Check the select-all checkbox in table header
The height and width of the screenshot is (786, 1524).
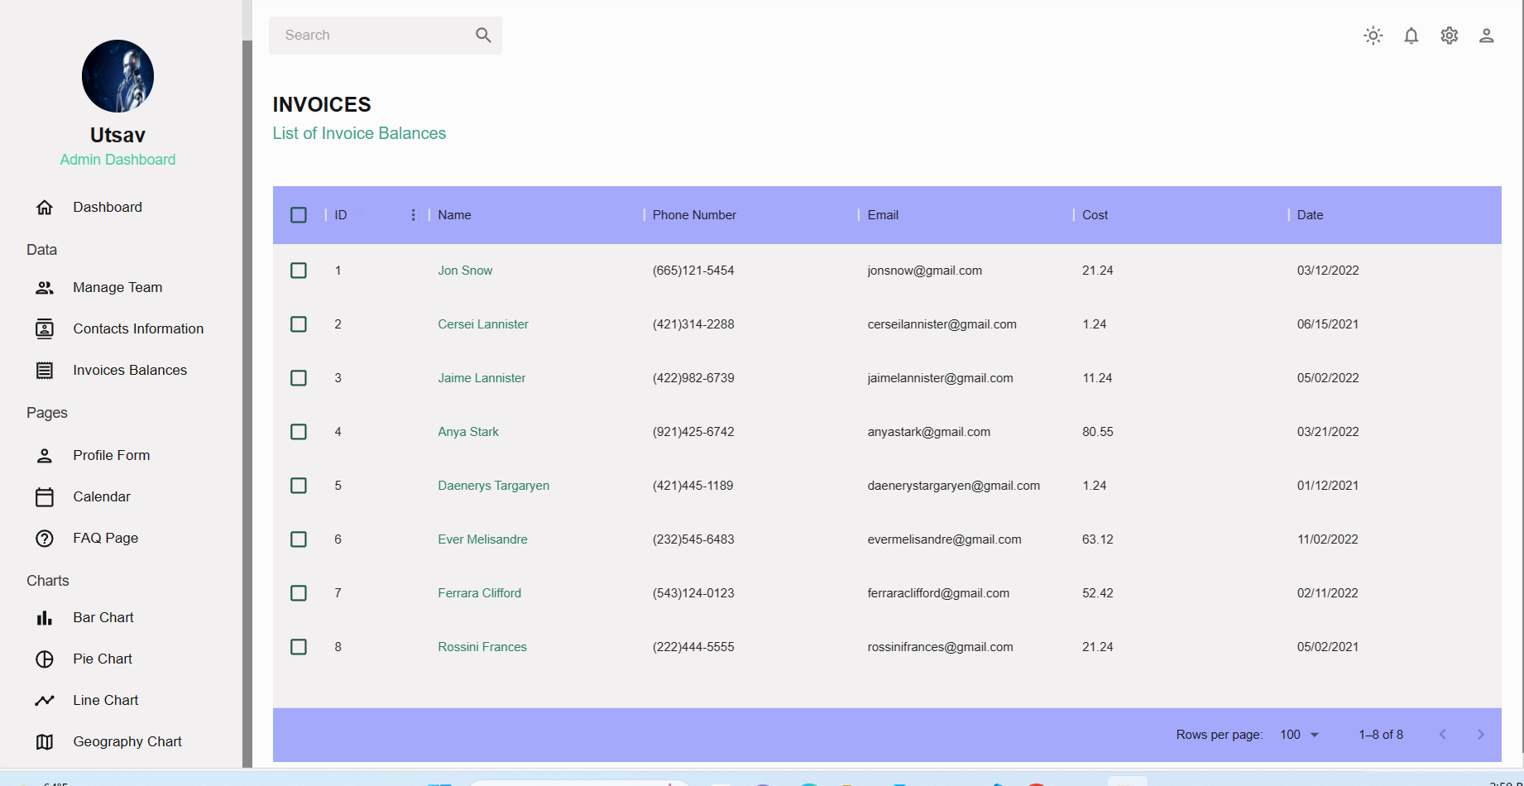(x=299, y=215)
